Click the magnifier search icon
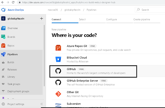This screenshot has width=165, height=108. [x=138, y=10]
